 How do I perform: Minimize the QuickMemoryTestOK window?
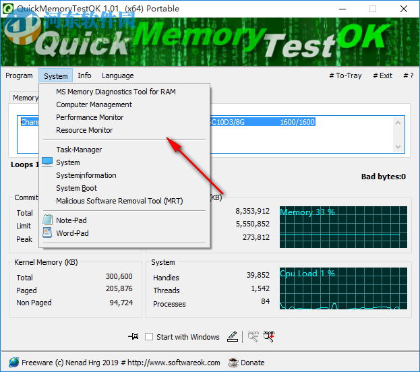tap(342, 9)
